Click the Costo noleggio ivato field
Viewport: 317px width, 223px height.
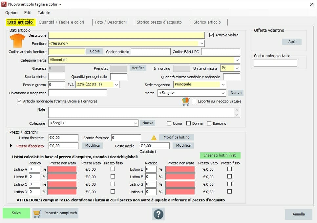coord(276,63)
